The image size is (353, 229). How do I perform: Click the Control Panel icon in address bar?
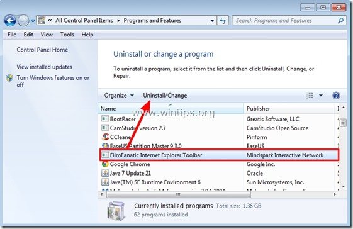(x=42, y=21)
